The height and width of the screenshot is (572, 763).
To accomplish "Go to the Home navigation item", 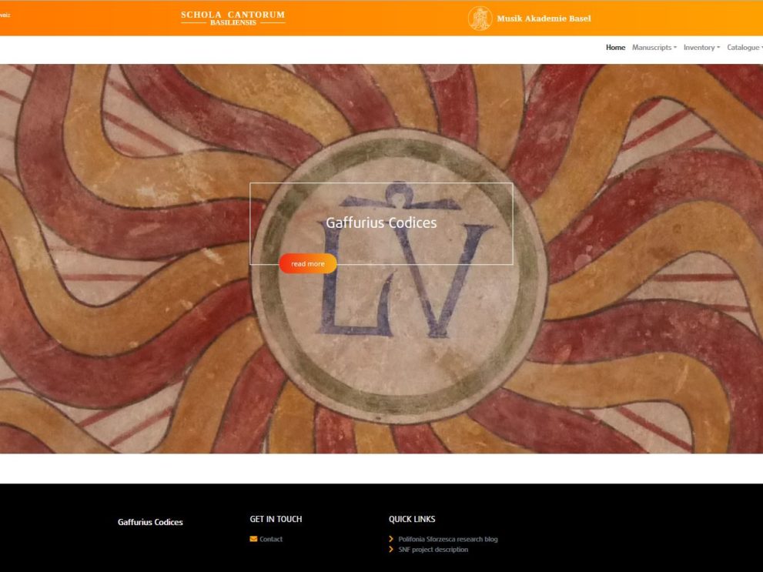I will 615,48.
